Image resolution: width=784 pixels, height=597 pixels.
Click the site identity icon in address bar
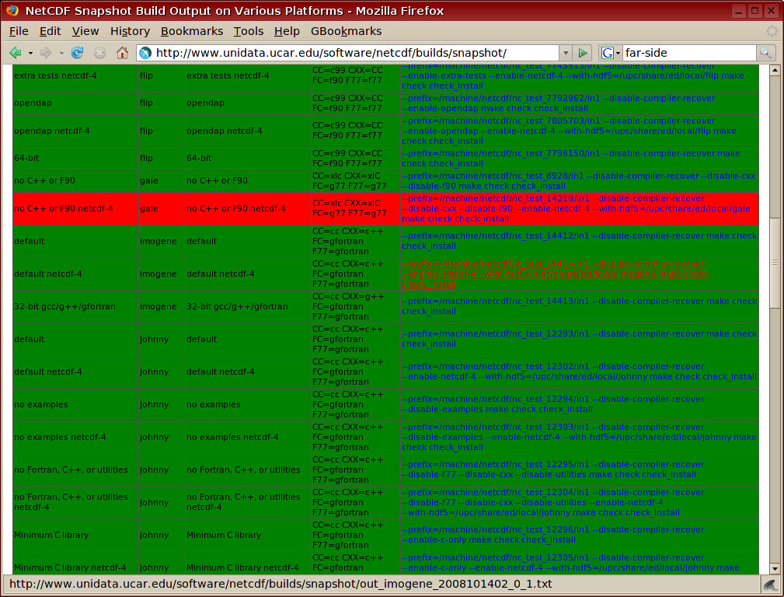(145, 53)
